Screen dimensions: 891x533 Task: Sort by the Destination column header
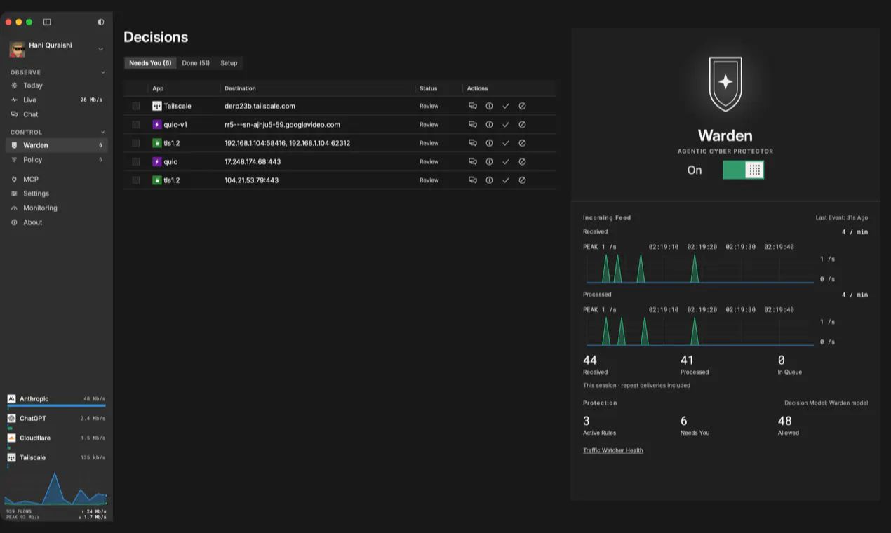click(x=240, y=88)
